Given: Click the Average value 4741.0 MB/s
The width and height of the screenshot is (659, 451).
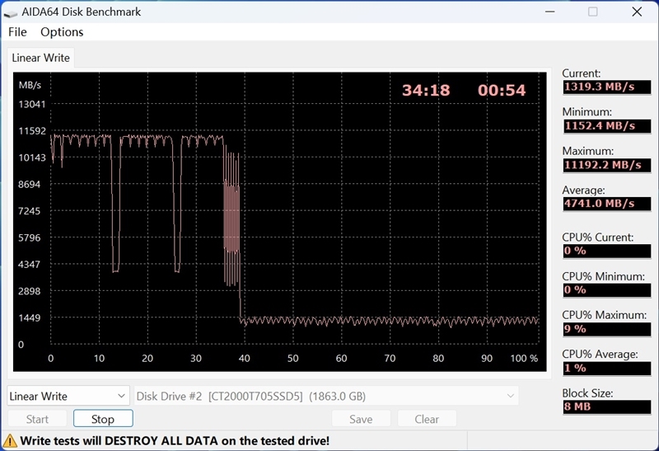Looking at the screenshot, I should pyautogui.click(x=606, y=204).
